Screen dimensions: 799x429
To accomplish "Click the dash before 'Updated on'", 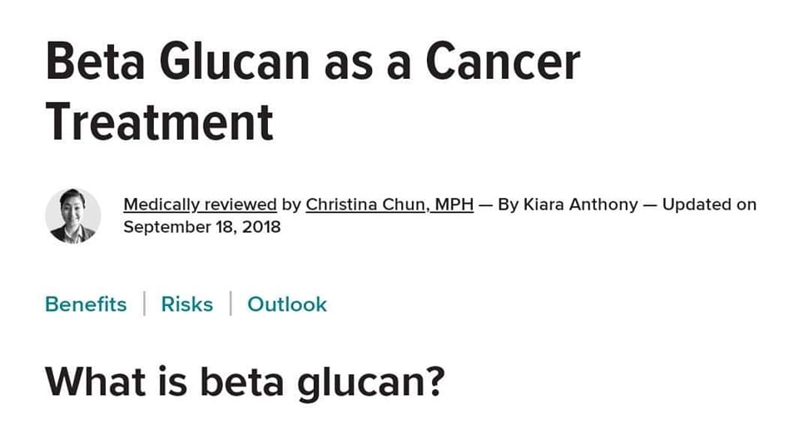I will (x=650, y=205).
